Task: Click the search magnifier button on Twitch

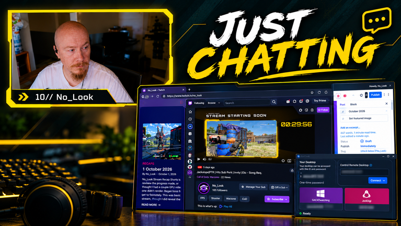Action: click(x=274, y=102)
